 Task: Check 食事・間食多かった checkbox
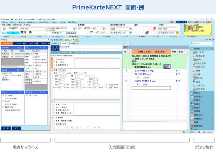pos(54,113)
